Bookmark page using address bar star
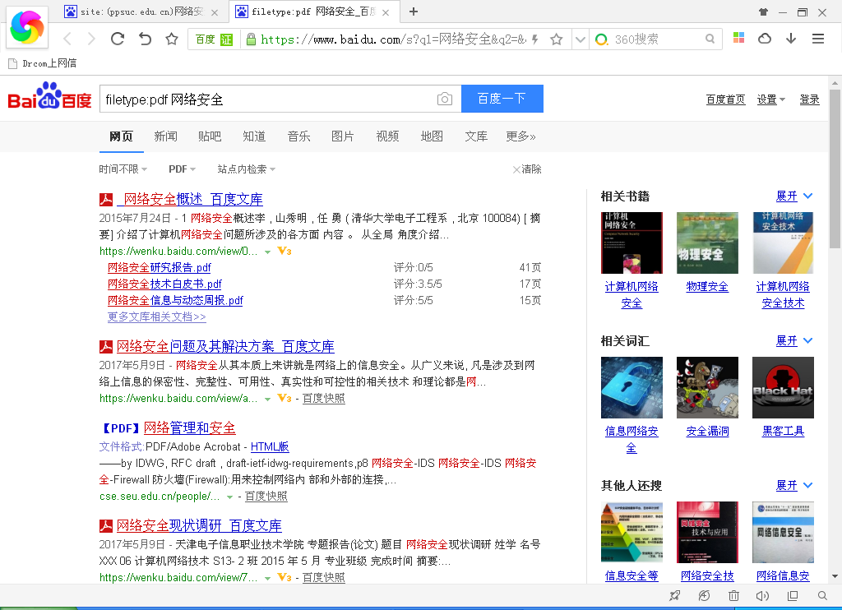 (x=557, y=39)
